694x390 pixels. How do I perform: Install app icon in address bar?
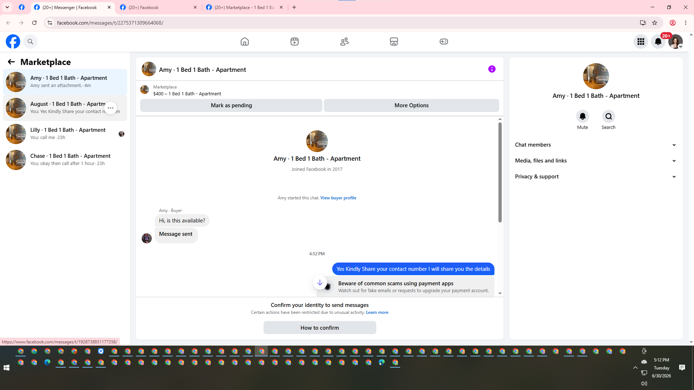[x=643, y=23]
